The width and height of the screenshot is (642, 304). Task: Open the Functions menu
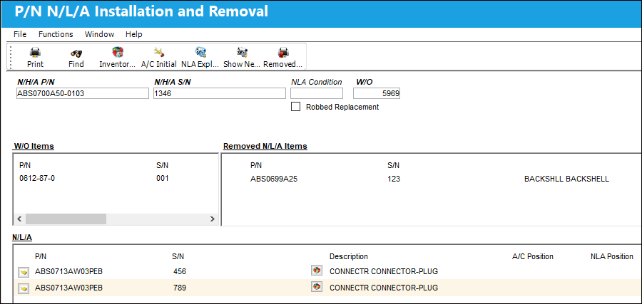point(56,34)
